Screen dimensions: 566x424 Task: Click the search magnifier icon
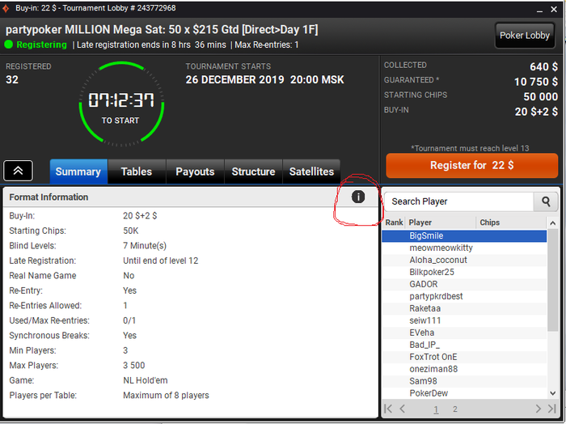pyautogui.click(x=546, y=201)
